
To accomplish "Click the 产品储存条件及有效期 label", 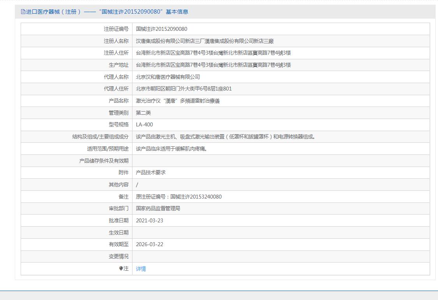I will [x=104, y=161].
